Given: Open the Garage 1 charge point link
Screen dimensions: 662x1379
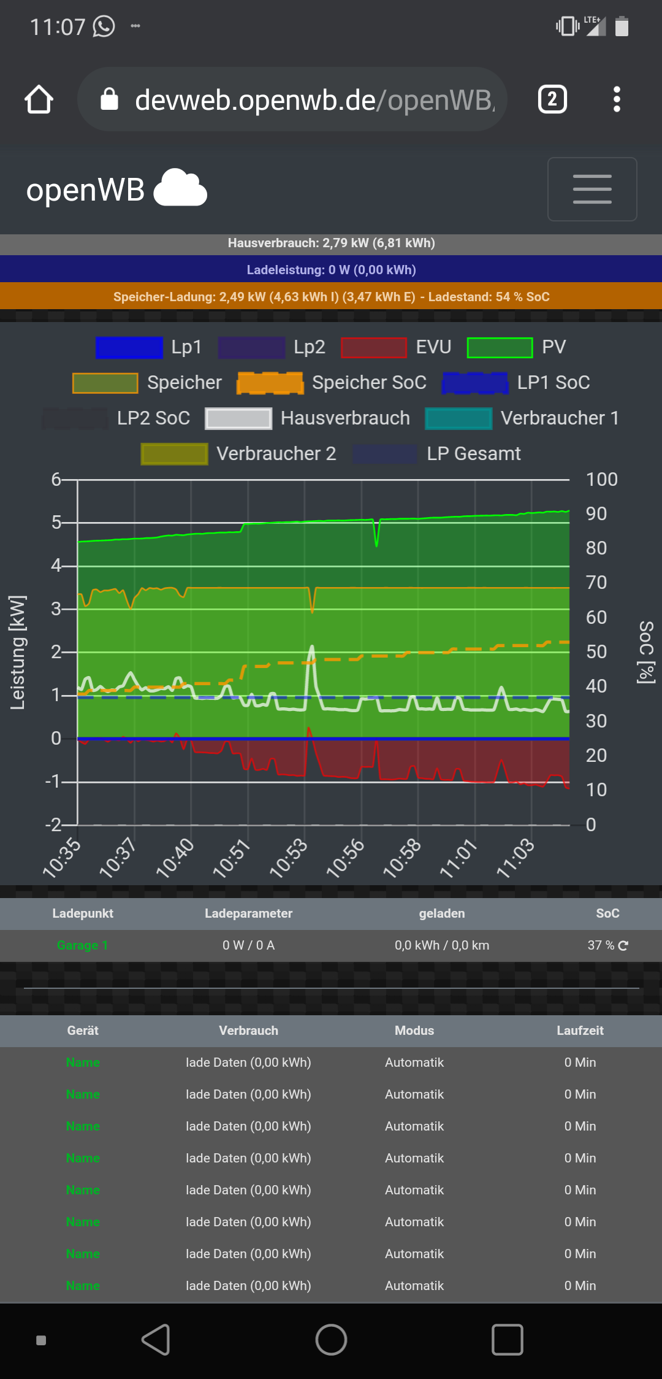Looking at the screenshot, I should (82, 945).
